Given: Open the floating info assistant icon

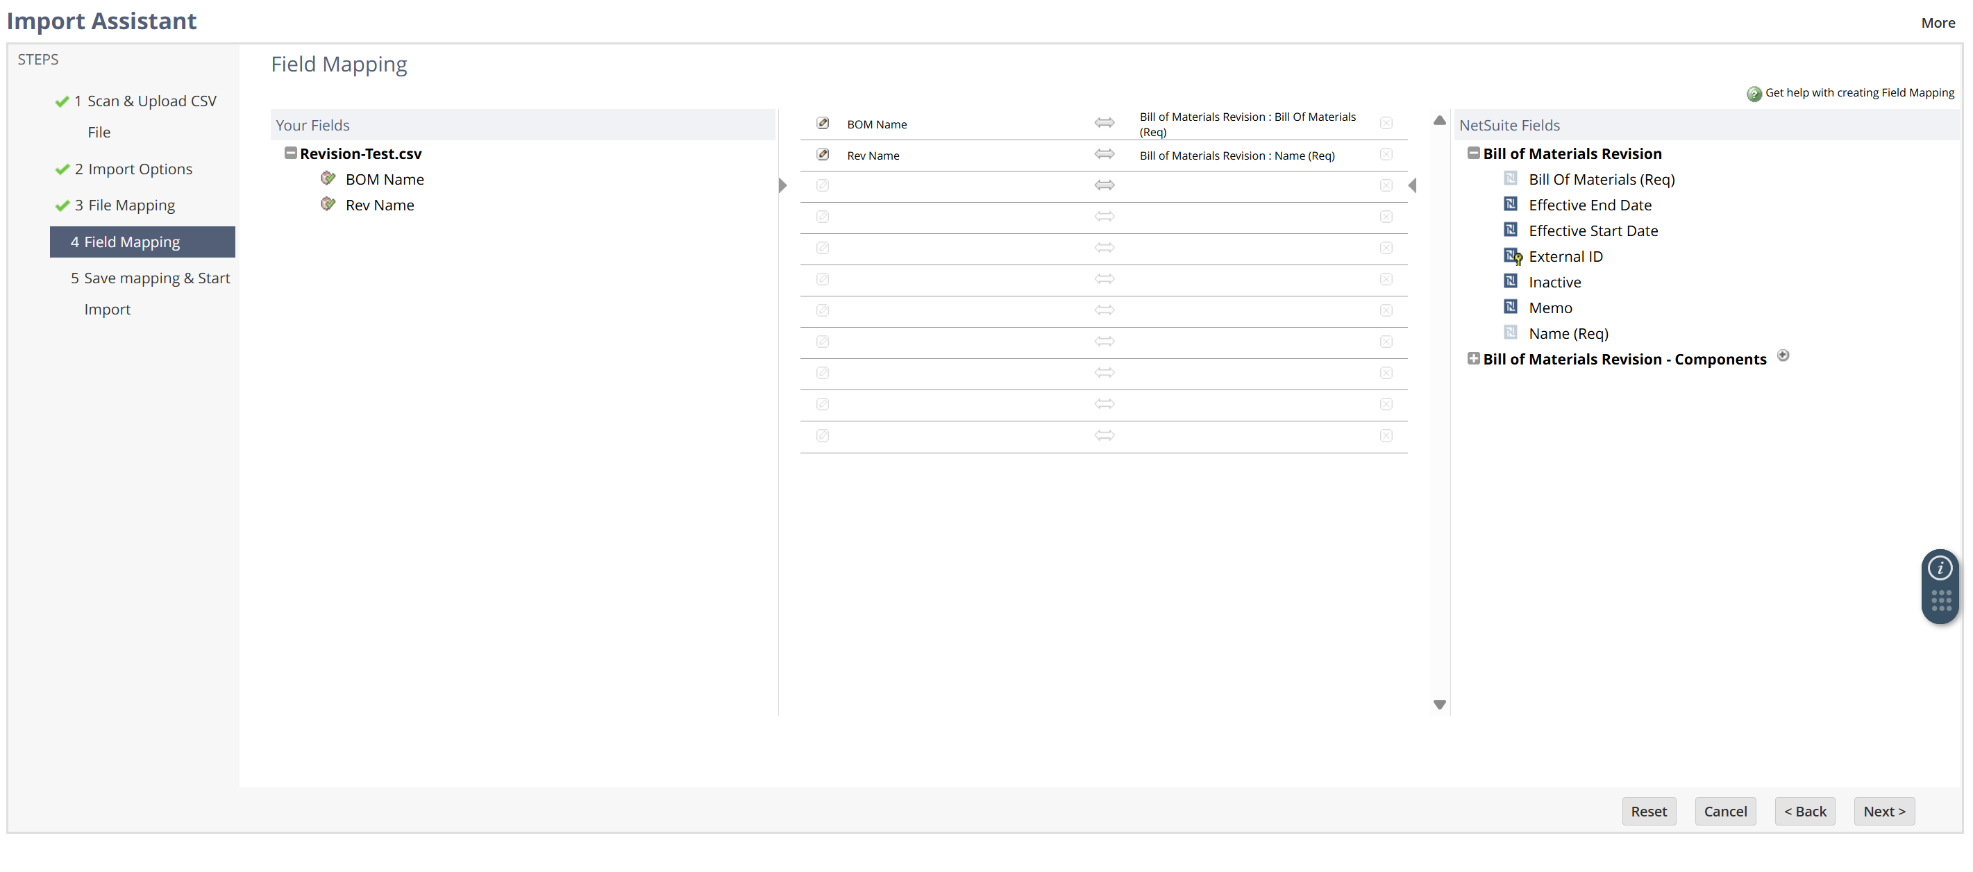Looking at the screenshot, I should point(1939,569).
